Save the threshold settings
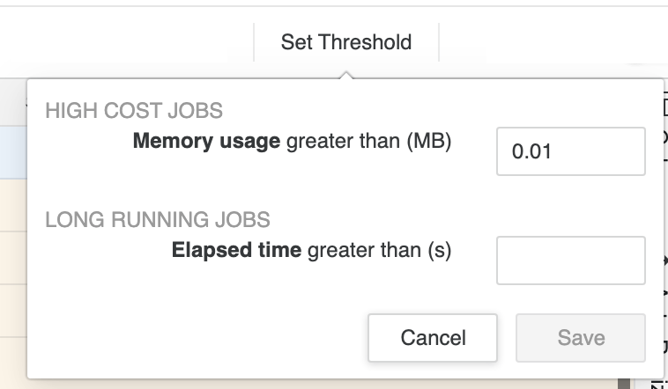668x389 pixels. tap(581, 338)
